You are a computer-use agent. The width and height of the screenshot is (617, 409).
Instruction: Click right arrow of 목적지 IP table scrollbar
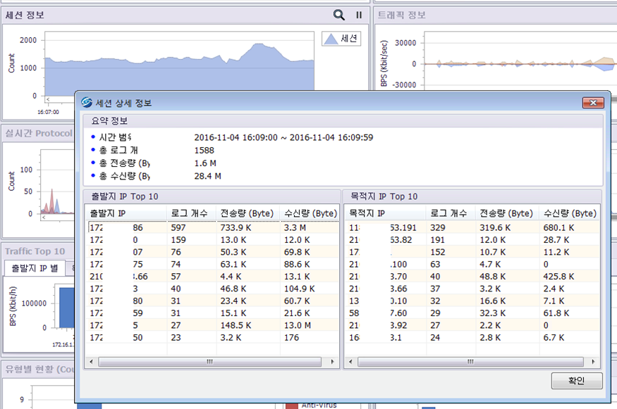[594, 361]
